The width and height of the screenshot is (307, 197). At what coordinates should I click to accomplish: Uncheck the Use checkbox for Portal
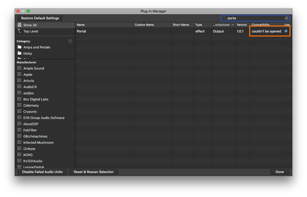286,31
